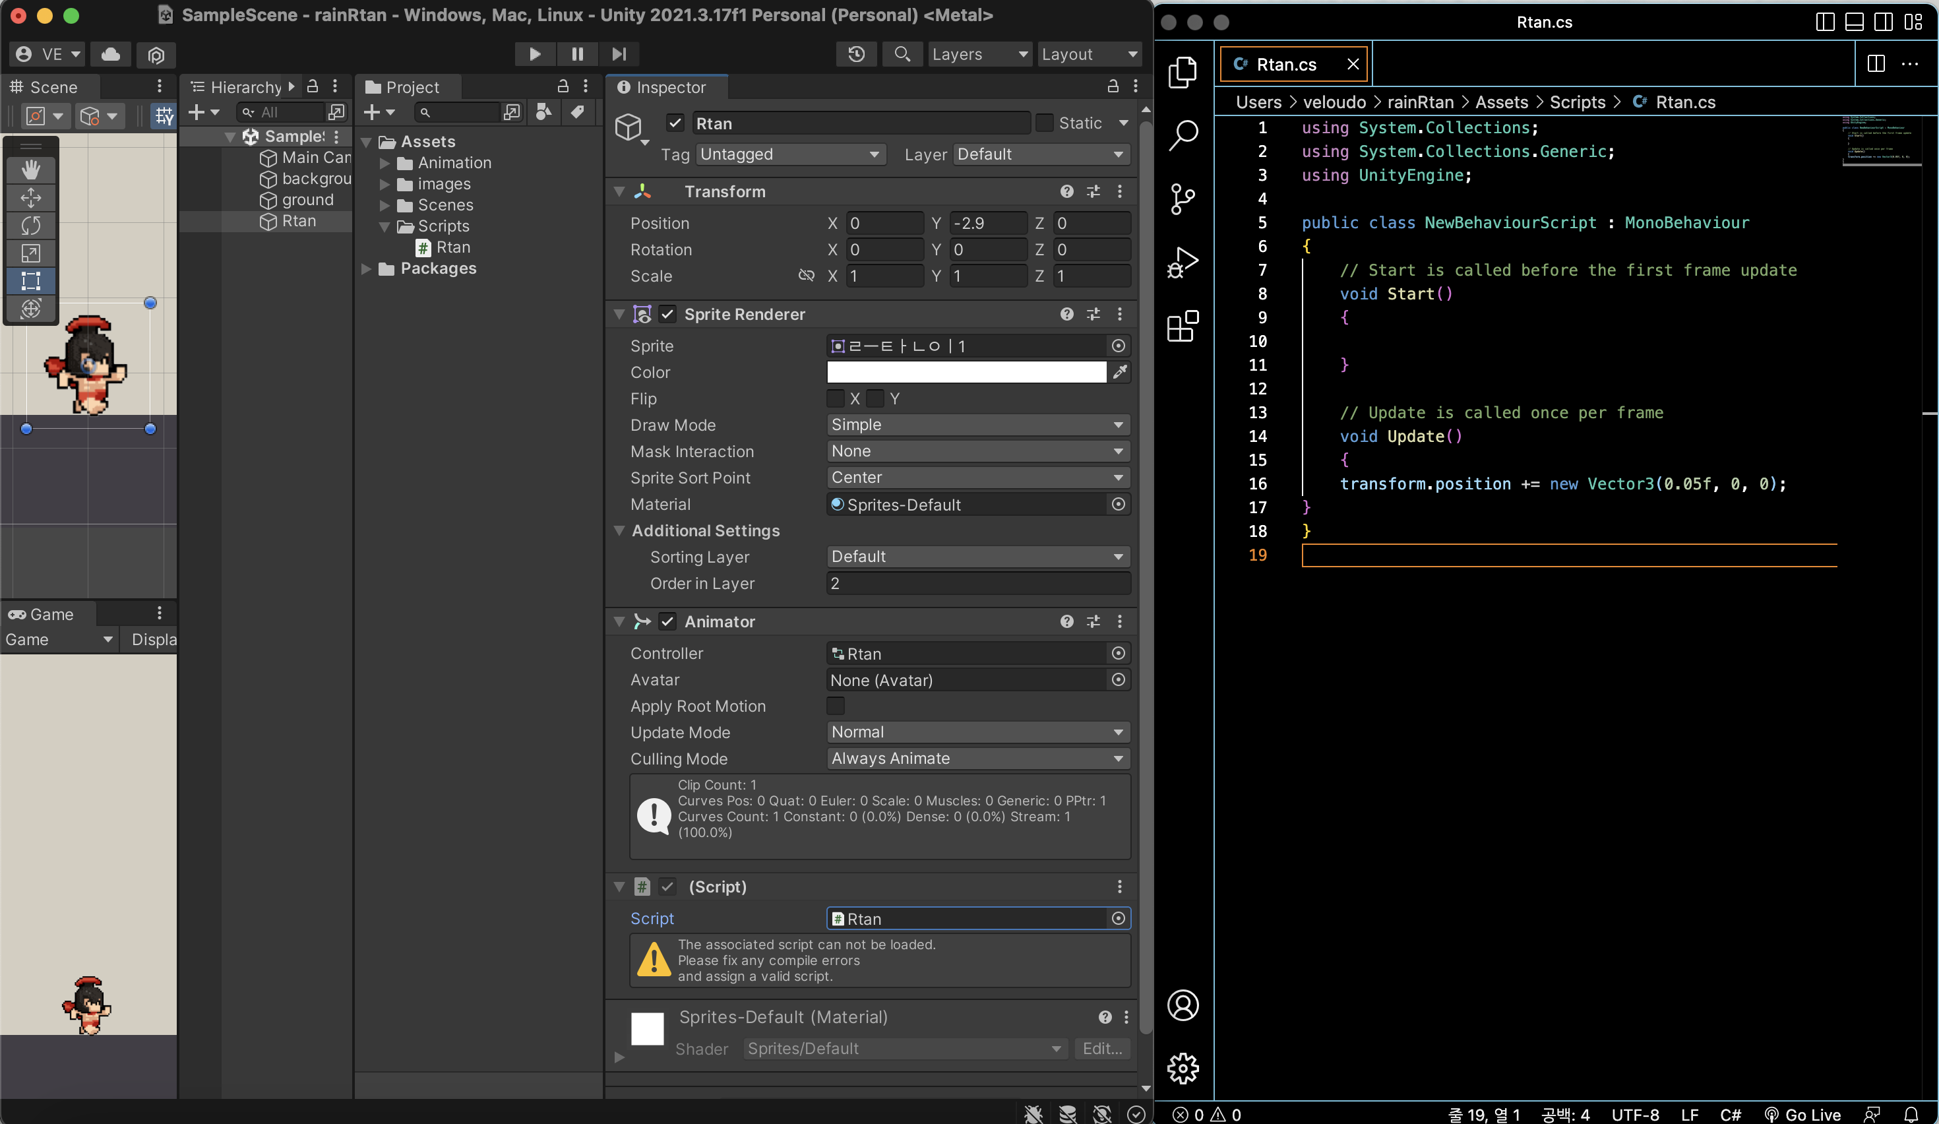Open Animator component more options menu
Image resolution: width=1939 pixels, height=1124 pixels.
click(1120, 621)
